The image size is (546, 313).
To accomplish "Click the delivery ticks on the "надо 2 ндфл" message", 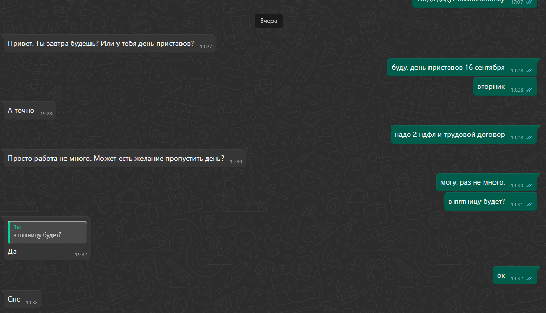I will click(x=529, y=138).
